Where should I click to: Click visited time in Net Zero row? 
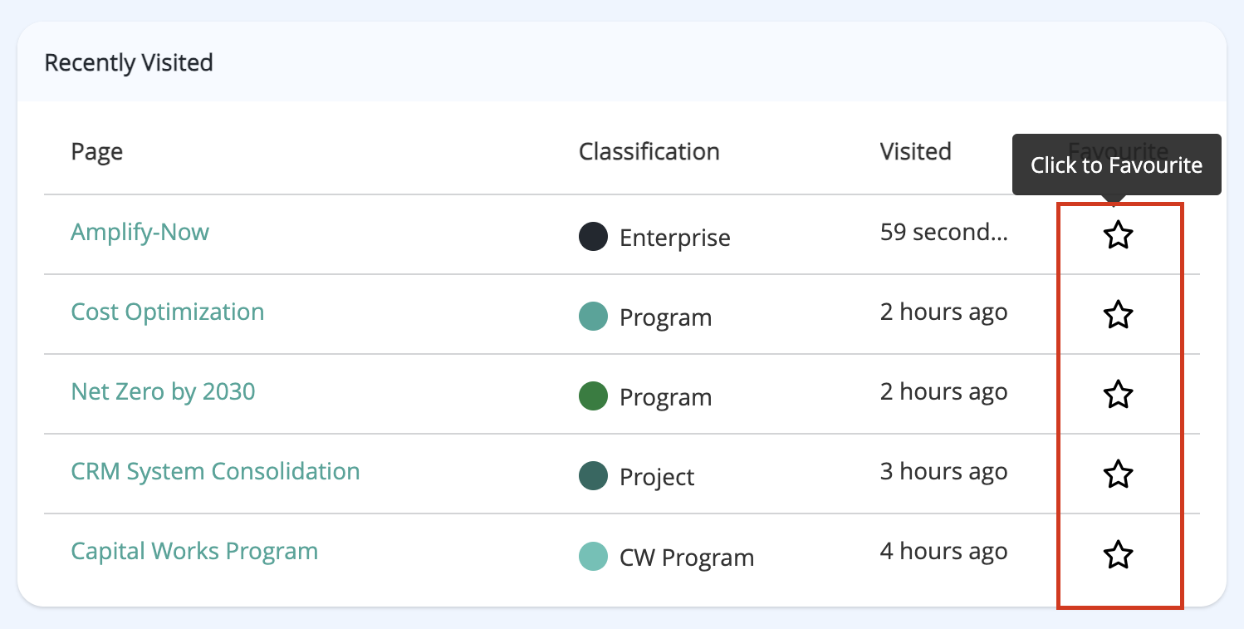click(x=944, y=391)
